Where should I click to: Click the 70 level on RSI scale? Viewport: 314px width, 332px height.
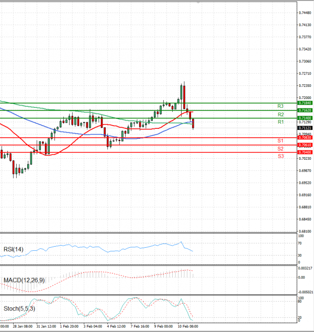pos(300,244)
